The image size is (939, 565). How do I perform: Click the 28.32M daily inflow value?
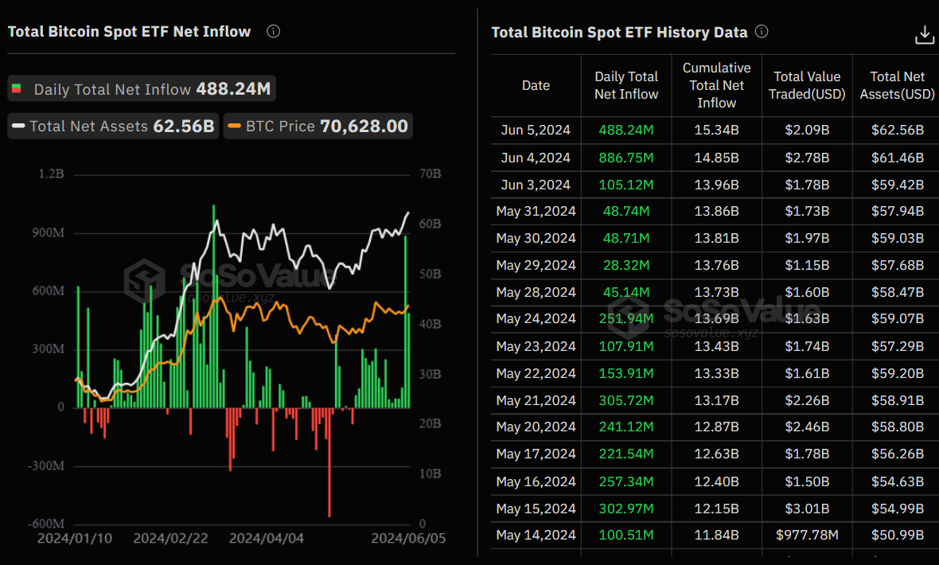626,265
